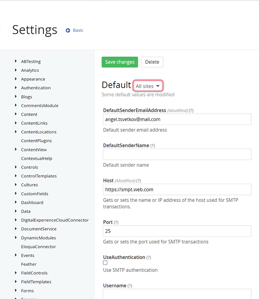Click the Username help question mark

coord(130,286)
